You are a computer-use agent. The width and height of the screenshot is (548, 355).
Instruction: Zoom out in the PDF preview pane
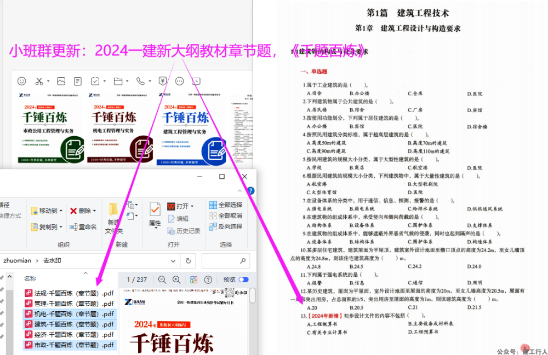click(x=162, y=280)
